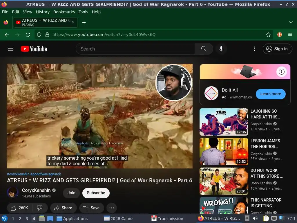Open Firefox application hamburger menu

(290, 35)
